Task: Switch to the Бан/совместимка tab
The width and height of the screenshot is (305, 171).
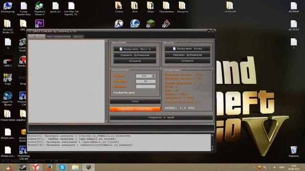Action: (59, 37)
